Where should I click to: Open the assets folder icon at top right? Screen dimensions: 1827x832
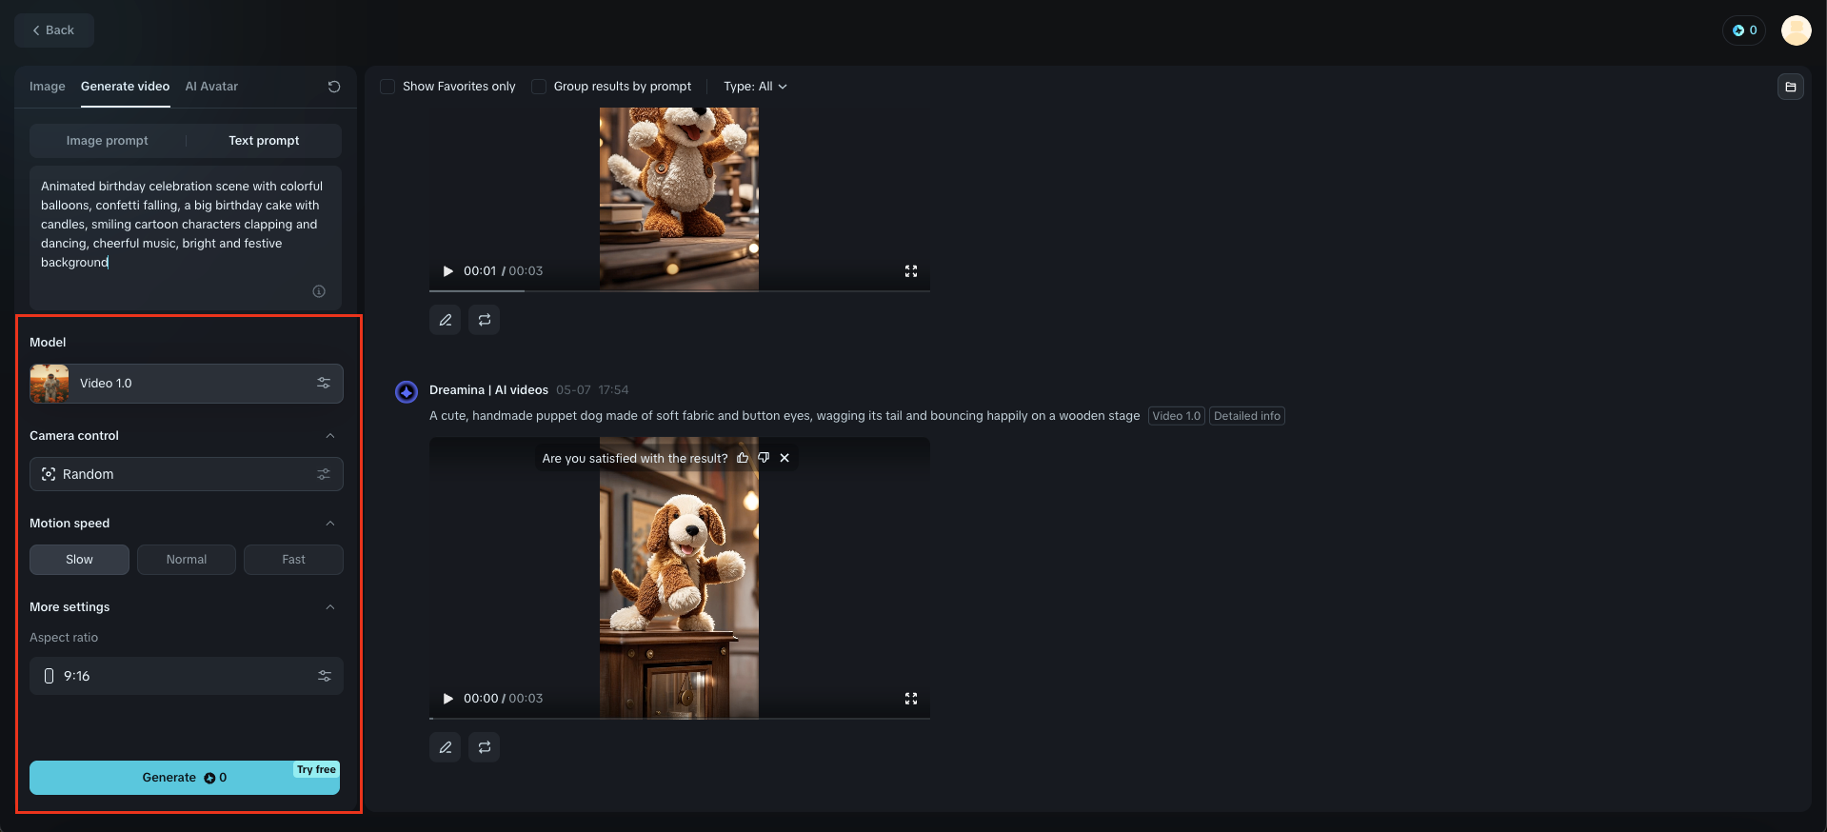tap(1791, 87)
